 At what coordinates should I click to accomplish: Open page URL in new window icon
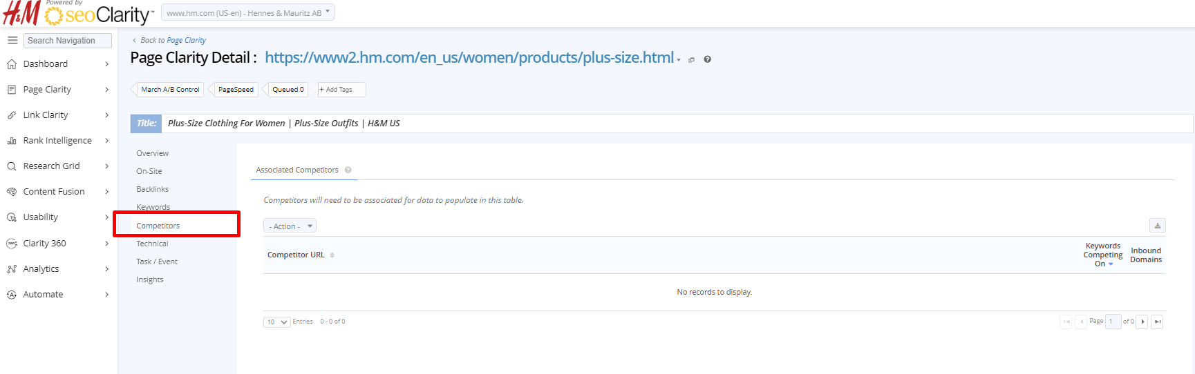691,60
